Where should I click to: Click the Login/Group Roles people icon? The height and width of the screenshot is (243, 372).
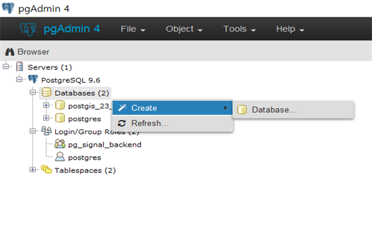coord(46,131)
